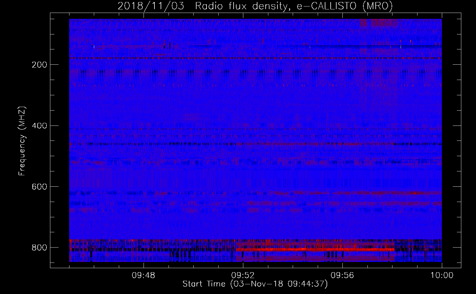Viewport: 476px width, 294px height.
Task: Click the 400 frequency tick label
Action: (x=39, y=126)
